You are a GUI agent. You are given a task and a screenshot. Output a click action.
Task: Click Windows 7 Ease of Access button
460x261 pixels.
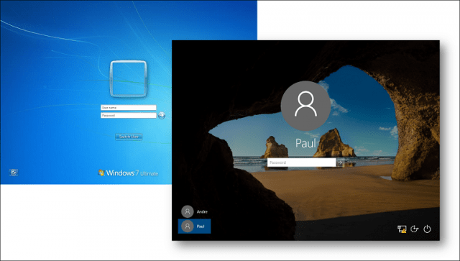pyautogui.click(x=14, y=173)
